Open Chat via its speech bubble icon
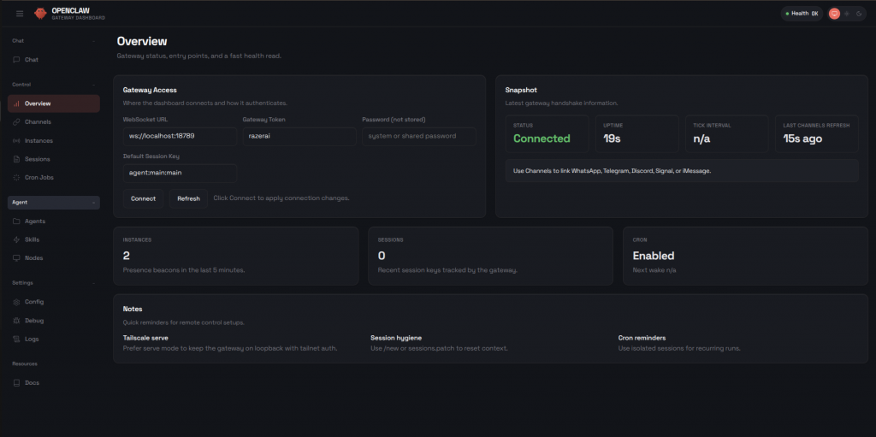This screenshot has height=437, width=876. pyautogui.click(x=17, y=60)
